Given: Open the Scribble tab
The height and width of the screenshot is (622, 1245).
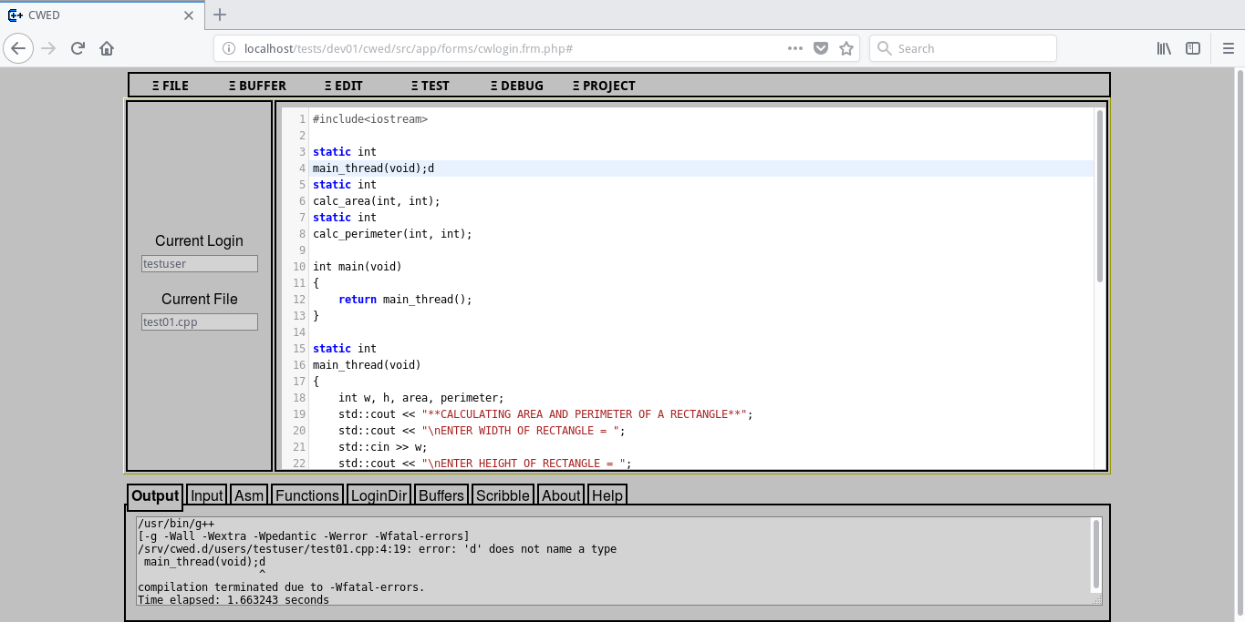Looking at the screenshot, I should click(x=503, y=495).
